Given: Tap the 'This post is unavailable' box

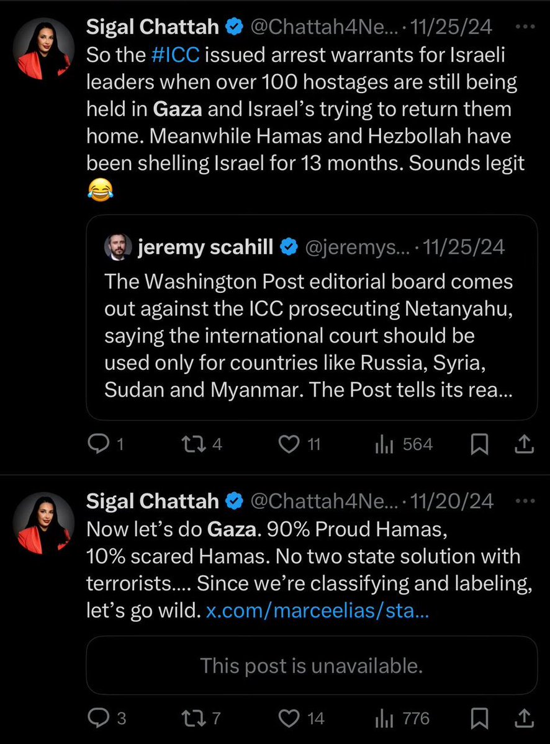Looking at the screenshot, I should tap(311, 665).
